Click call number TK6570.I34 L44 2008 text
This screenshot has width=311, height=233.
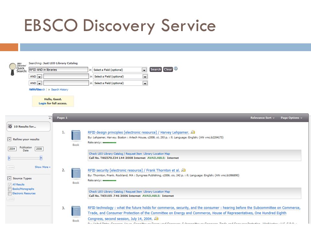point(117,158)
